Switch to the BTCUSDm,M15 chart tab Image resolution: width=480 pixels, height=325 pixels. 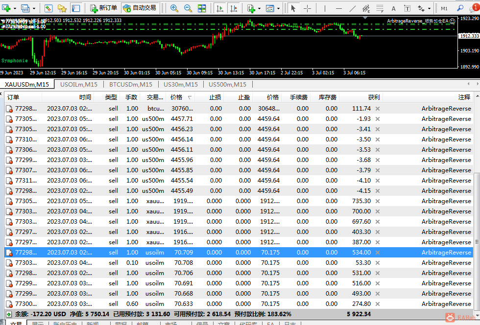coord(130,84)
